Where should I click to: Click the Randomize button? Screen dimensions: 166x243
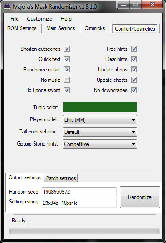click(140, 197)
